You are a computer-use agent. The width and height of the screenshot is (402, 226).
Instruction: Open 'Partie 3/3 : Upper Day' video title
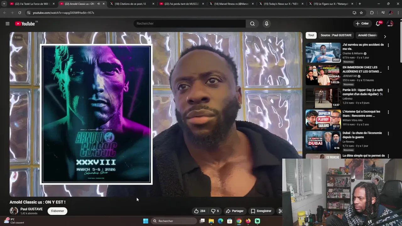[x=363, y=92]
